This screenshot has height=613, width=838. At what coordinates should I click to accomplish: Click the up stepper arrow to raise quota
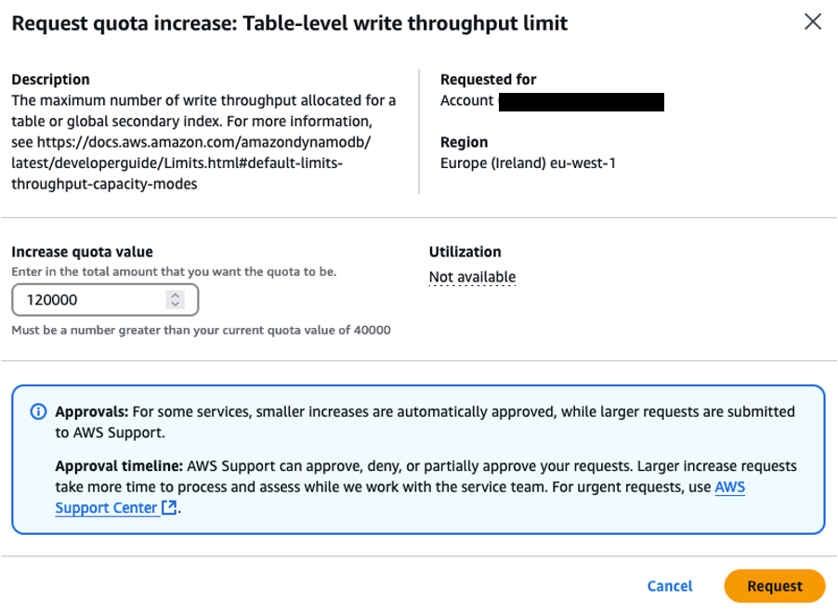click(x=174, y=295)
